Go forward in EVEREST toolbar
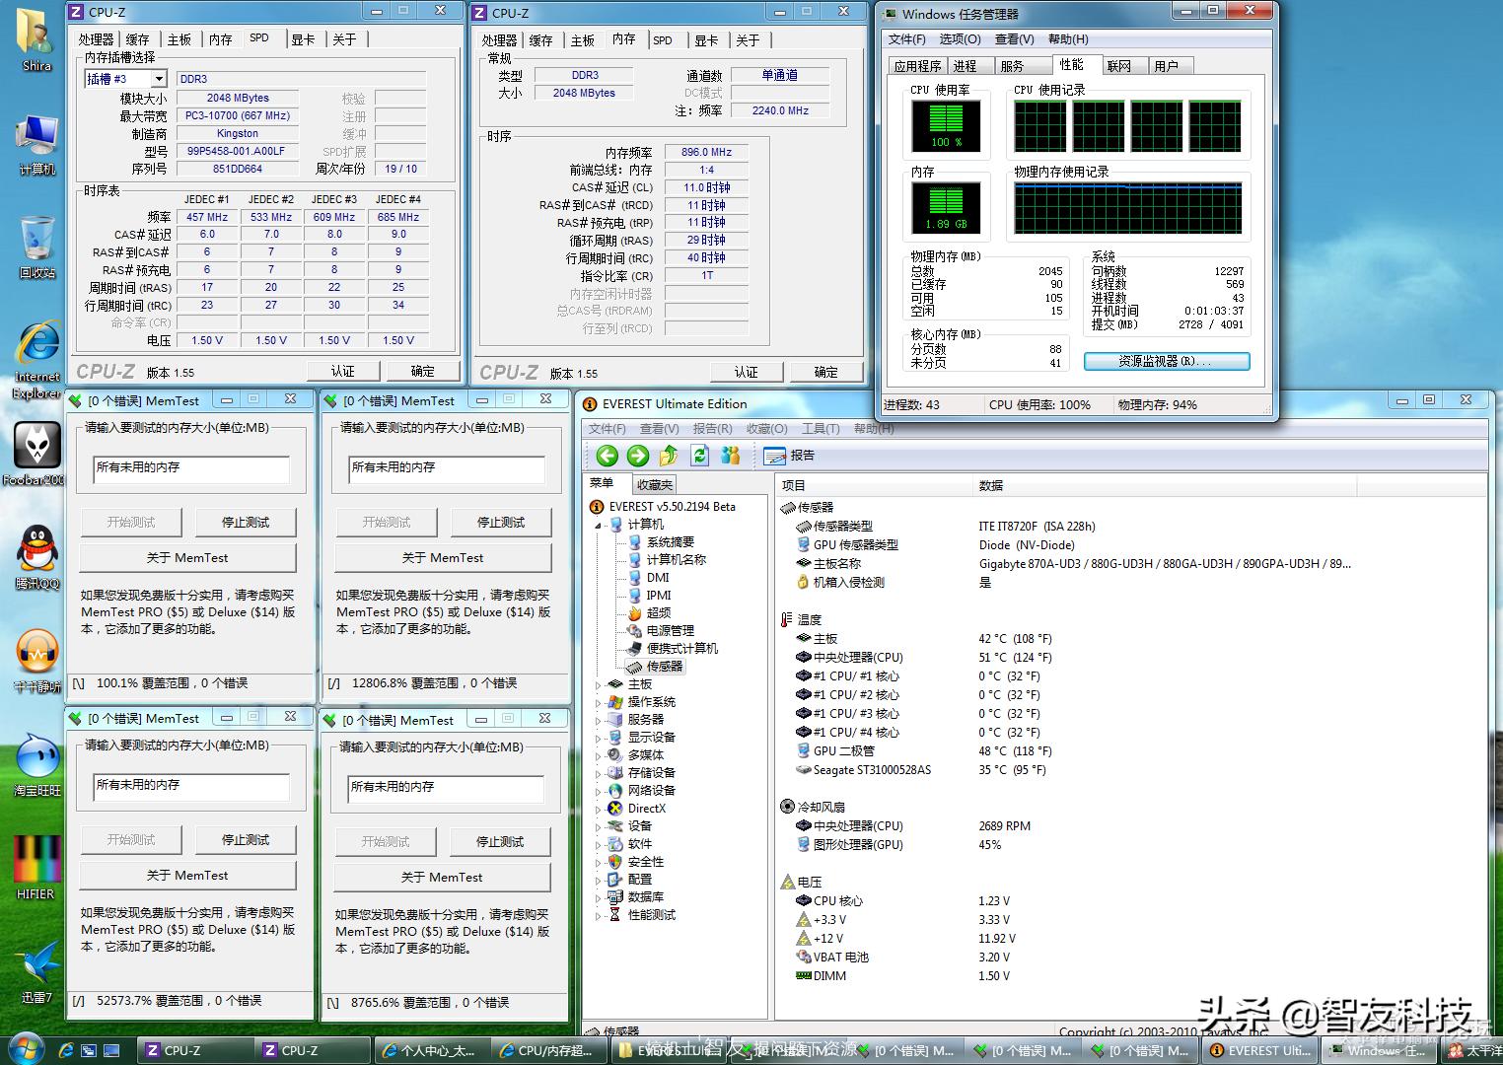The width and height of the screenshot is (1503, 1065). click(638, 455)
